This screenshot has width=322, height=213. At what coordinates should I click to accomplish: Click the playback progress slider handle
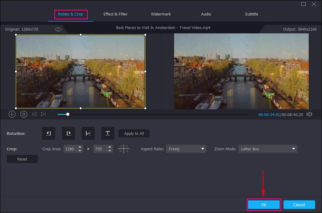(x=68, y=114)
